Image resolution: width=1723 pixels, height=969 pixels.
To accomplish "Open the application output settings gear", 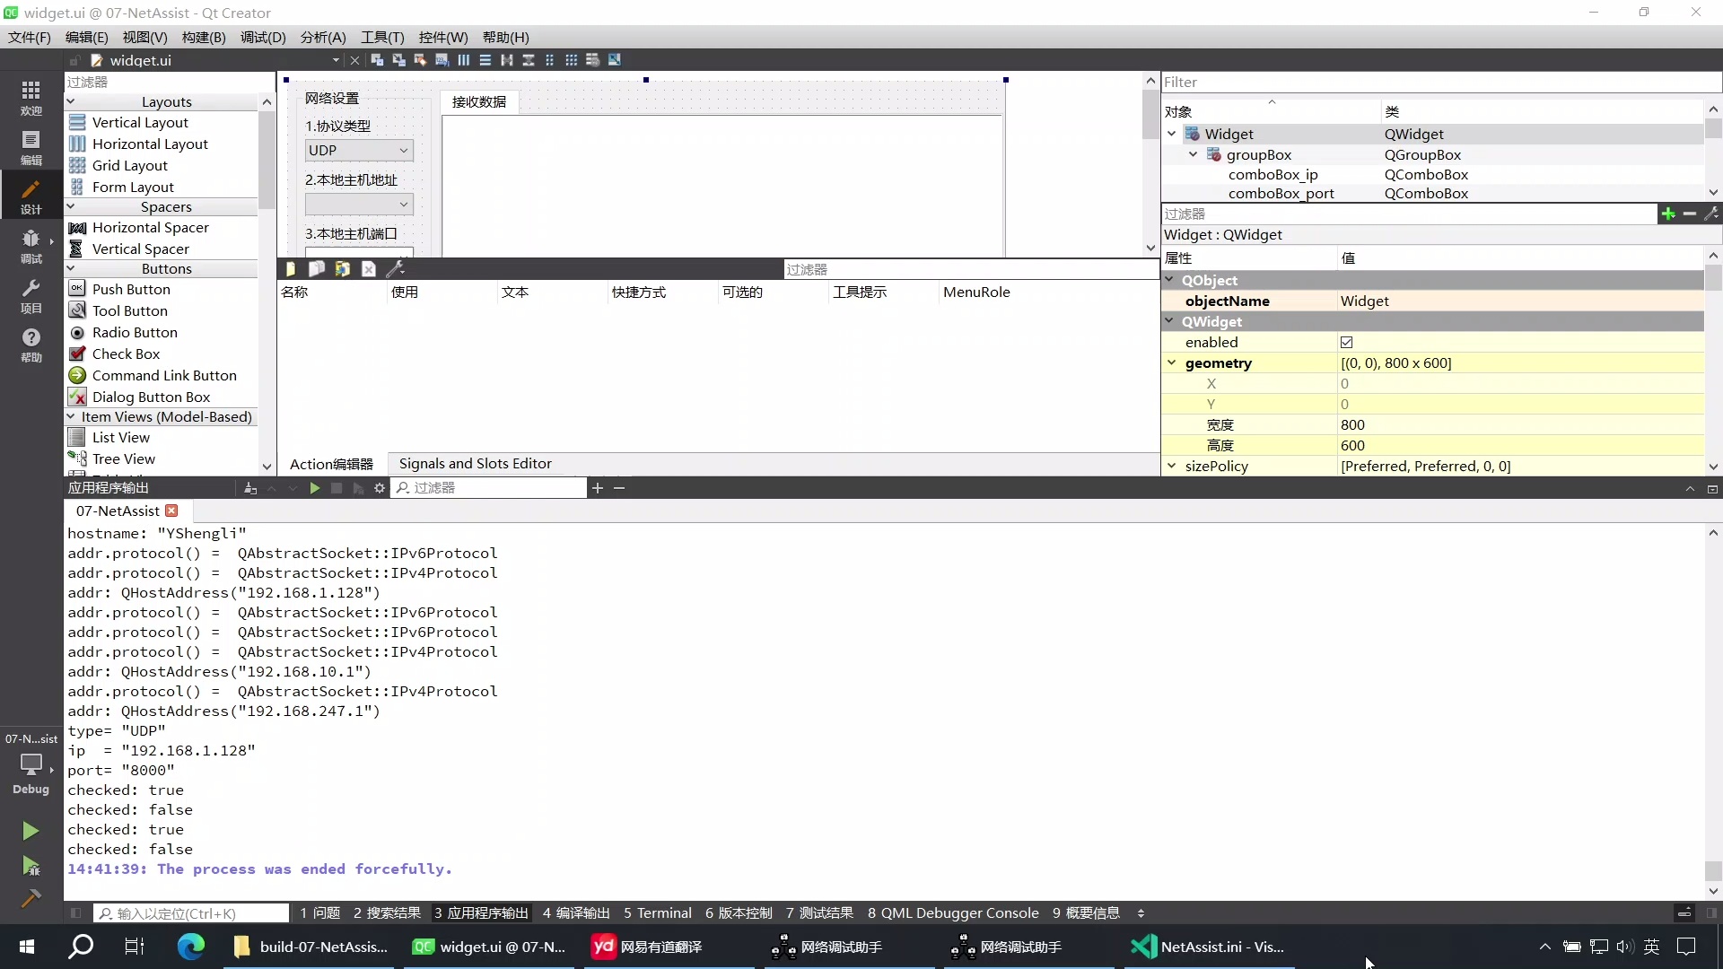I will [x=380, y=488].
